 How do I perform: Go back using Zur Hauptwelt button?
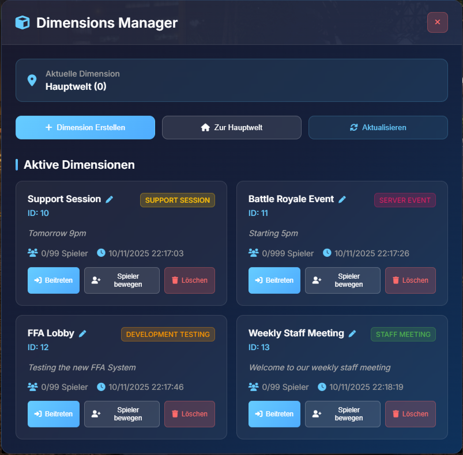tap(232, 127)
